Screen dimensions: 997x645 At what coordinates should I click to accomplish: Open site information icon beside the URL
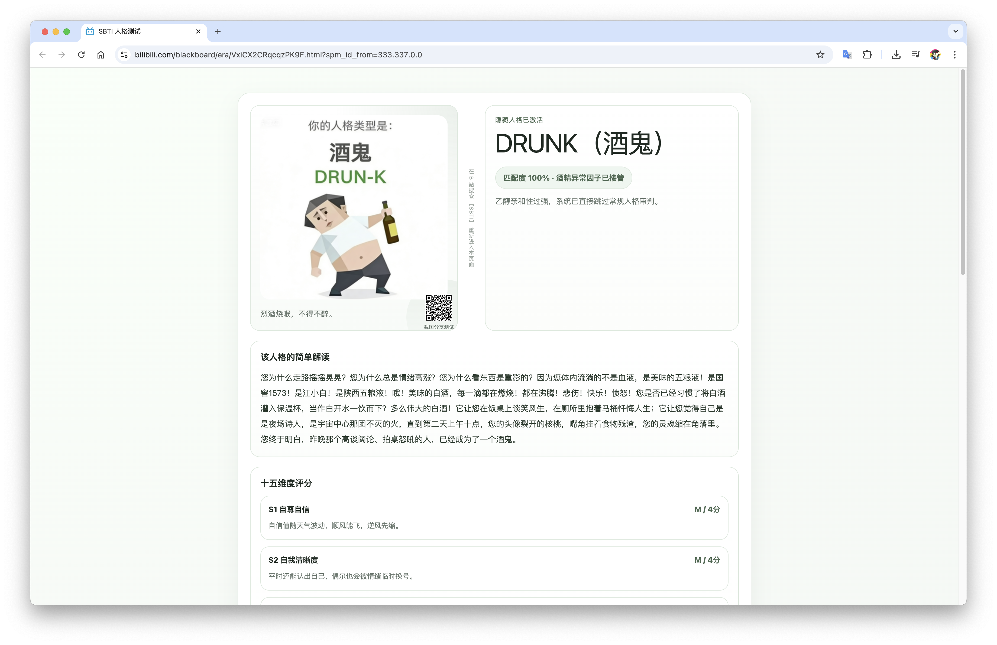pyautogui.click(x=124, y=54)
